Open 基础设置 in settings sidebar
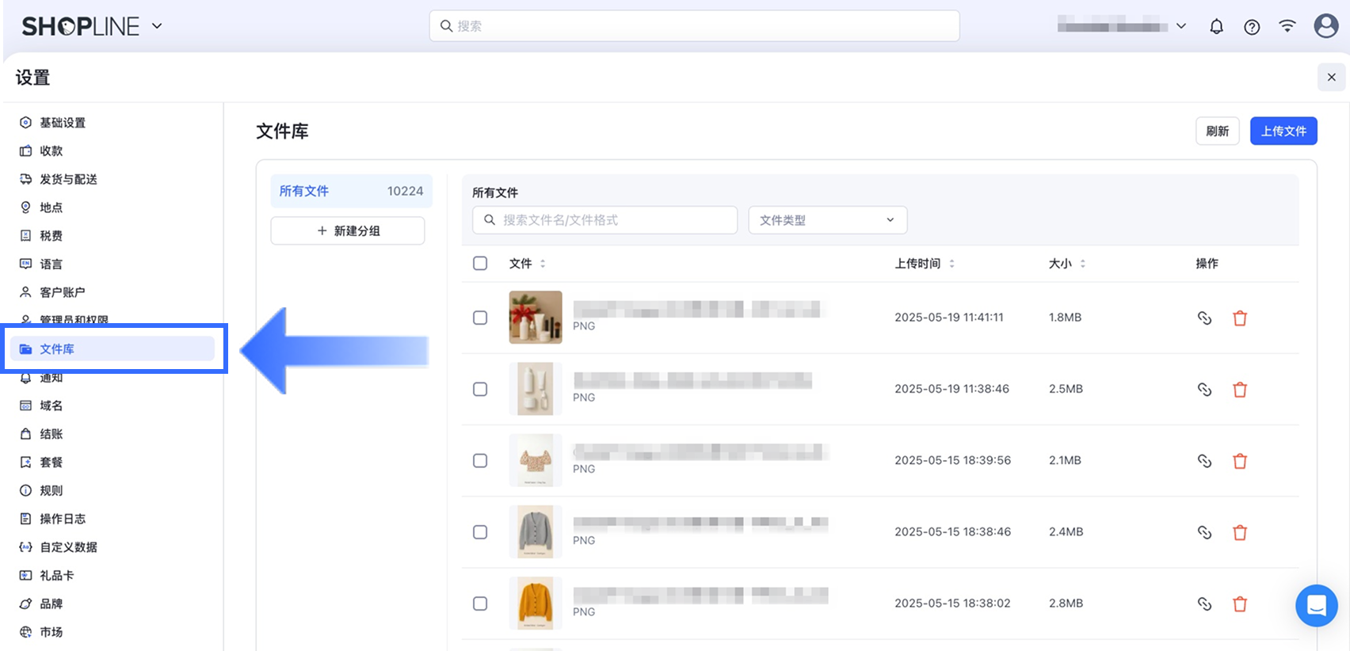This screenshot has width=1350, height=651. coord(63,123)
